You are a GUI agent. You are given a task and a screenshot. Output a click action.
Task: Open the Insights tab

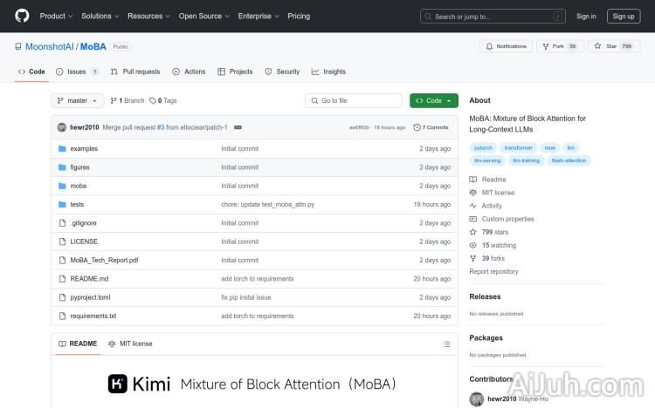[x=328, y=71]
